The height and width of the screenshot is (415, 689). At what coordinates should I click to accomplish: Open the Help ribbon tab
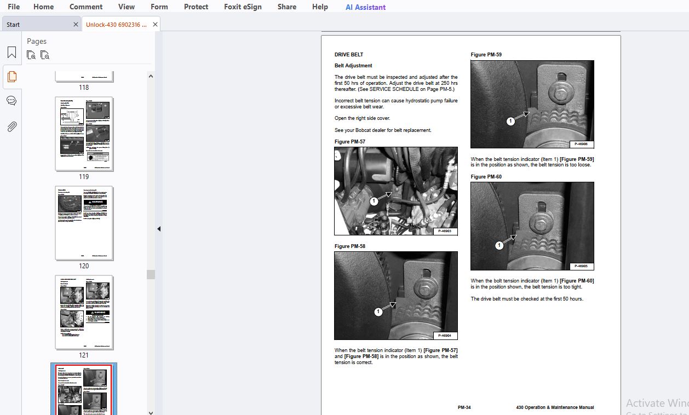(320, 7)
